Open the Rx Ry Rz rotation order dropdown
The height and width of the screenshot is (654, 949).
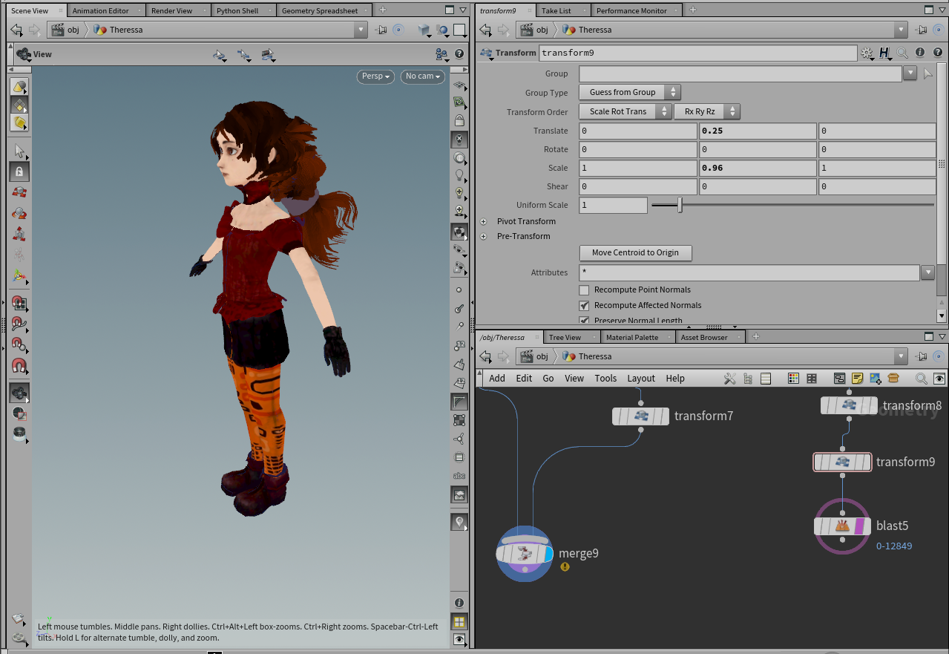pos(707,111)
